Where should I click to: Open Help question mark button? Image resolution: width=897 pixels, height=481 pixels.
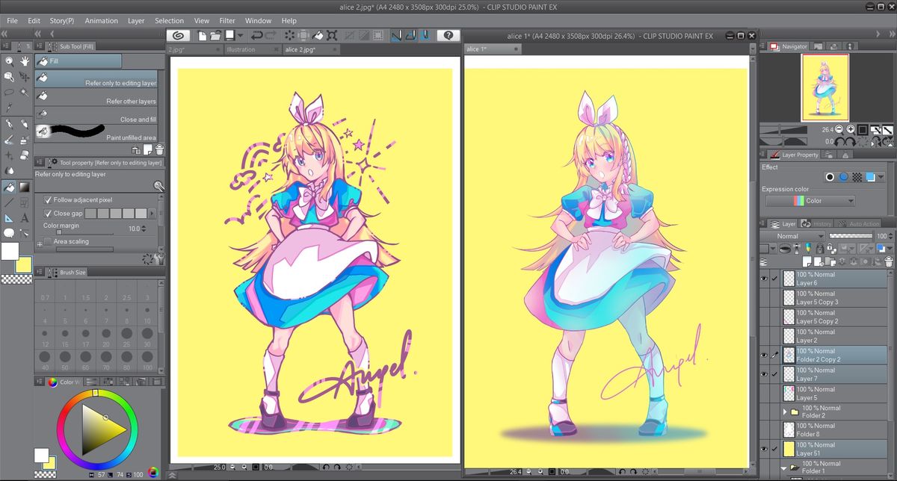(449, 35)
